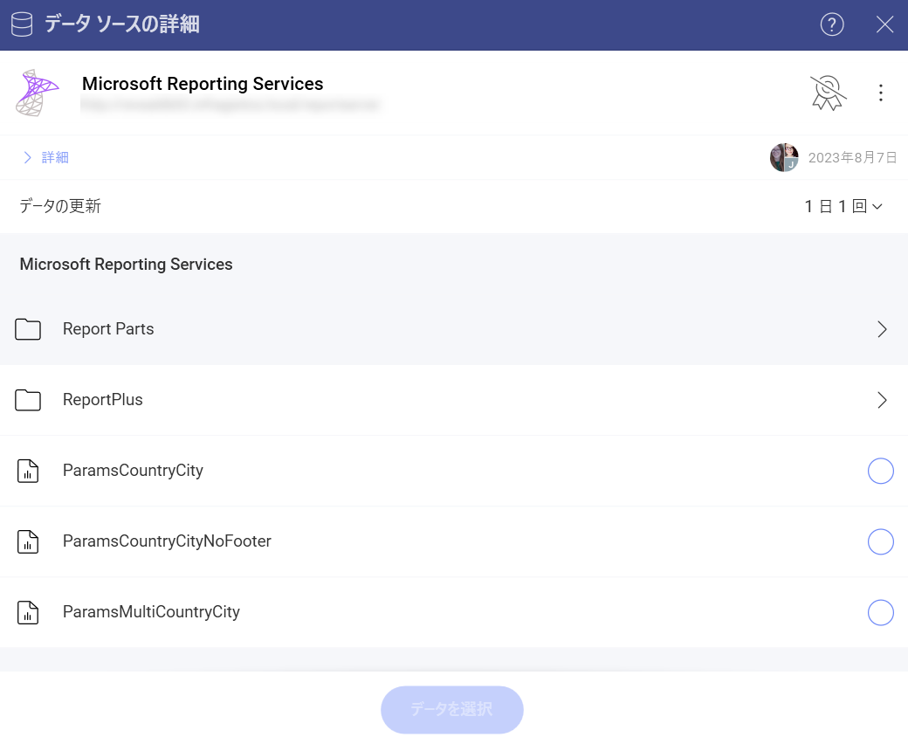
Task: Click the データを選択 select data button
Action: pyautogui.click(x=451, y=709)
